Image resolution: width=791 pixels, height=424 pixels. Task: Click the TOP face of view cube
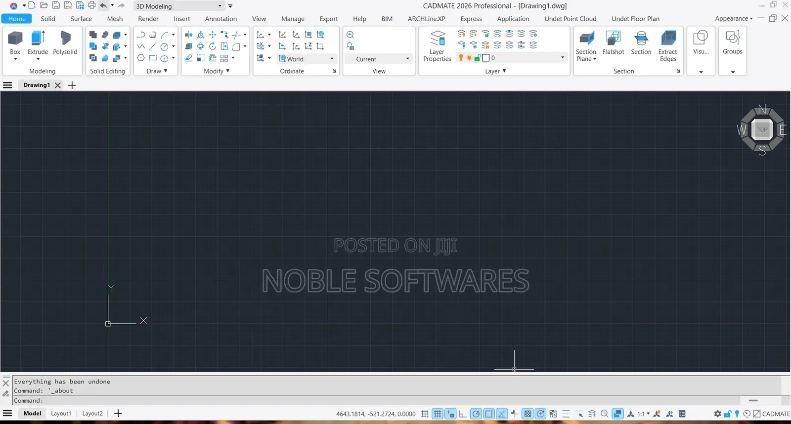762,130
